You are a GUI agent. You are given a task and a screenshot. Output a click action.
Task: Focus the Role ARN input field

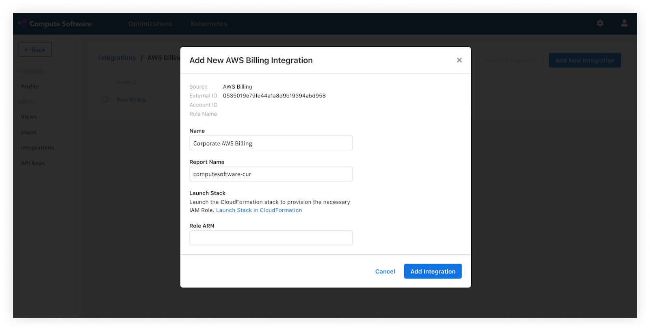pos(271,238)
